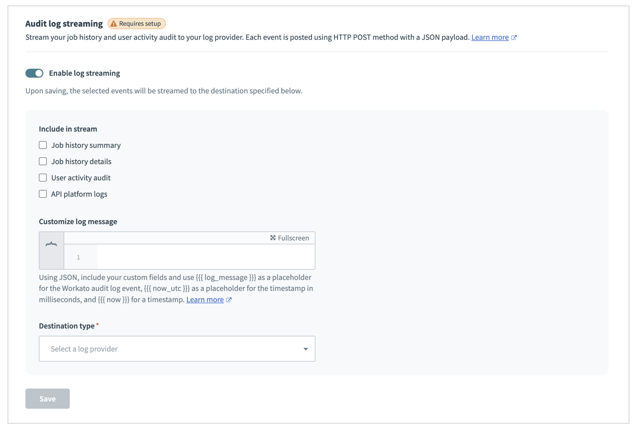Disable the Enable log streaming toggle
This screenshot has height=432, width=636.
pyautogui.click(x=34, y=73)
